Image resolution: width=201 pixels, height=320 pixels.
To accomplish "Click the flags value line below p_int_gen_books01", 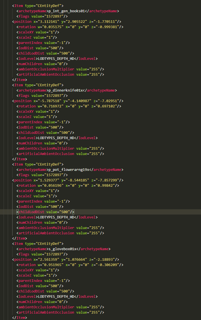I will [x=42, y=16].
